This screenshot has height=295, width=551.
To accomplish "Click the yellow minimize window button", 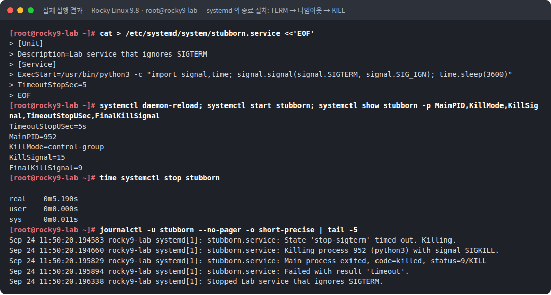I will (20, 10).
